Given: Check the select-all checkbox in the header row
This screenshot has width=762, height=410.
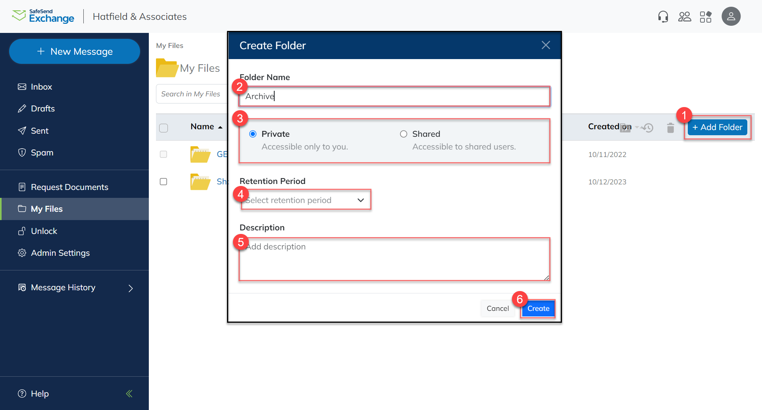Looking at the screenshot, I should coord(163,127).
